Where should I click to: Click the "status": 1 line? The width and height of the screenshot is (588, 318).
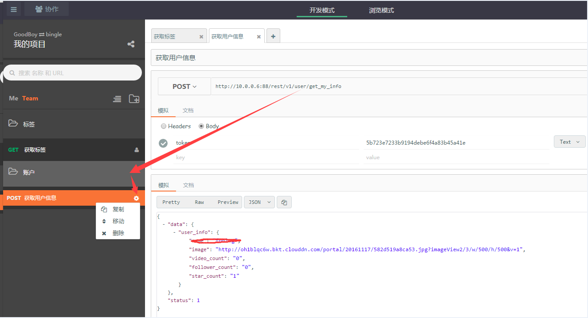(184, 300)
